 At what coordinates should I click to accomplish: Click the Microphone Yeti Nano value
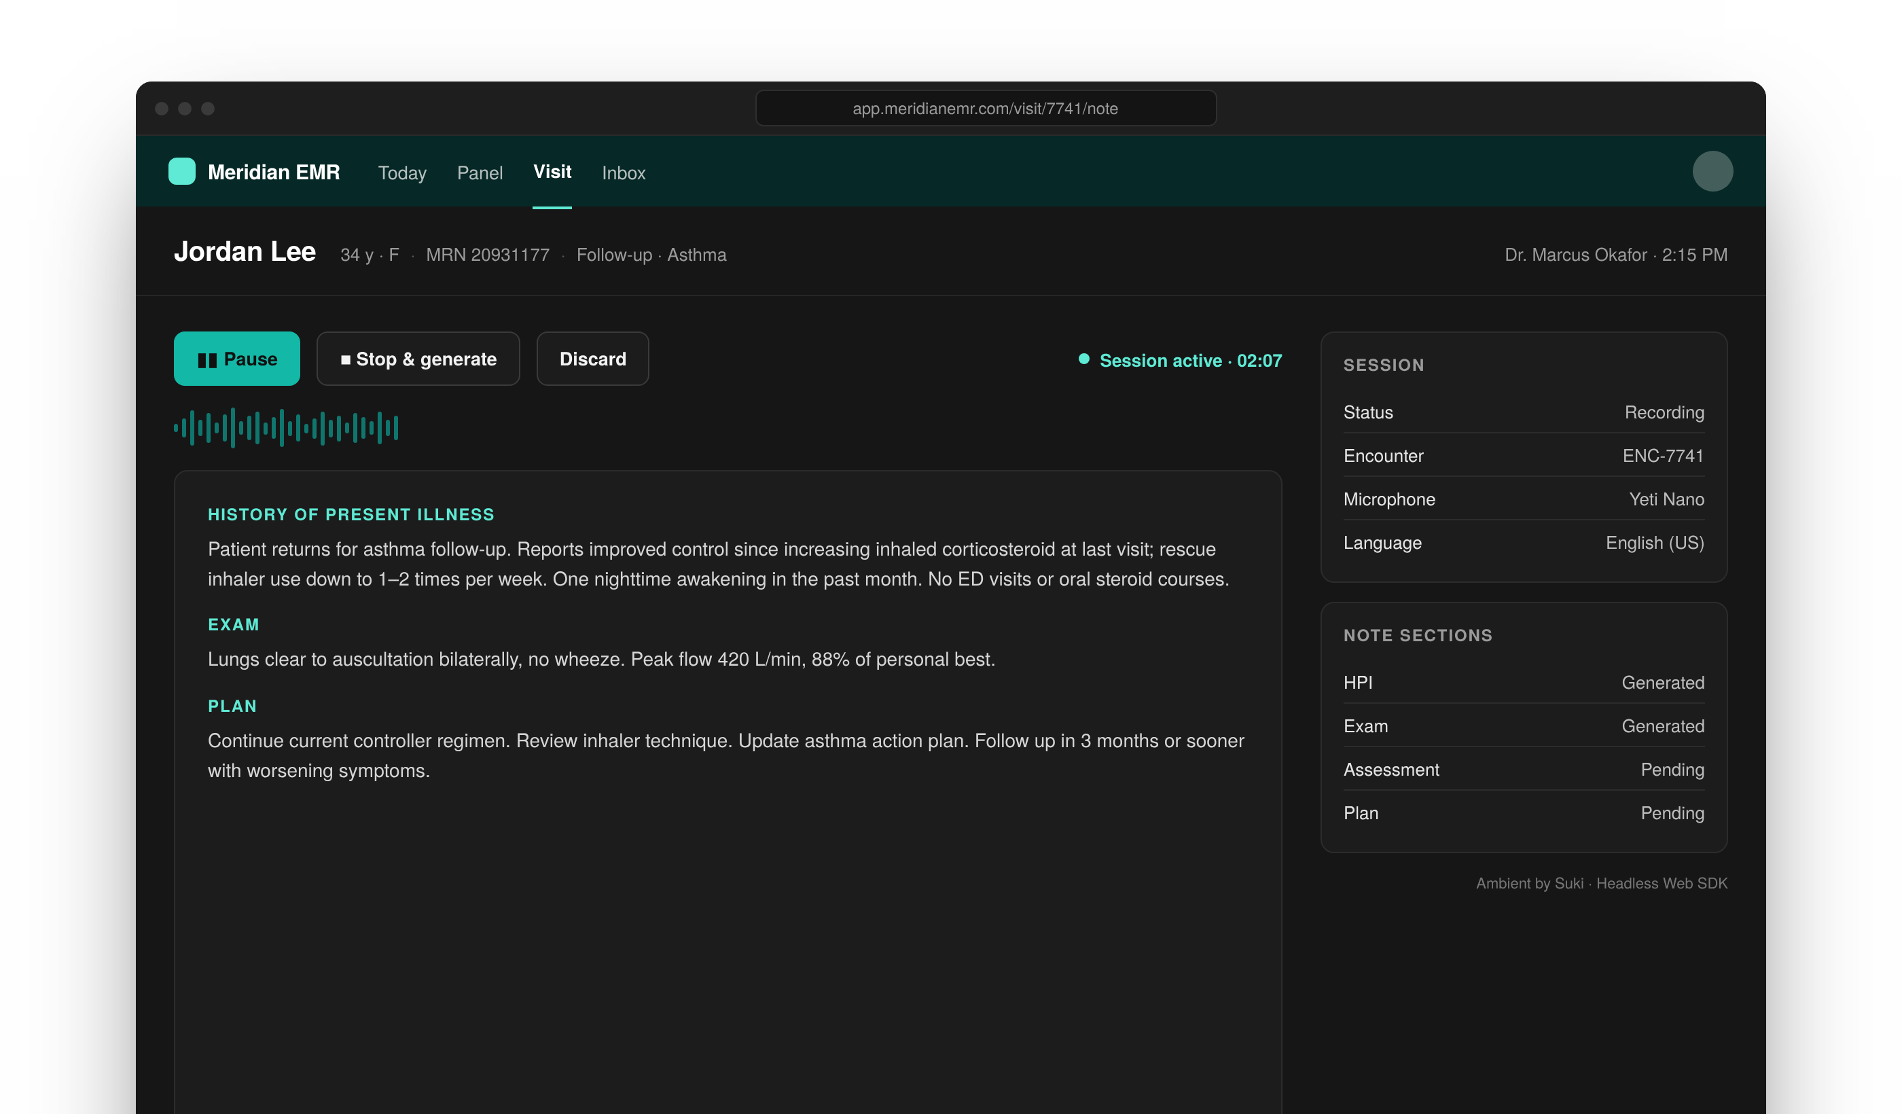[1666, 500]
